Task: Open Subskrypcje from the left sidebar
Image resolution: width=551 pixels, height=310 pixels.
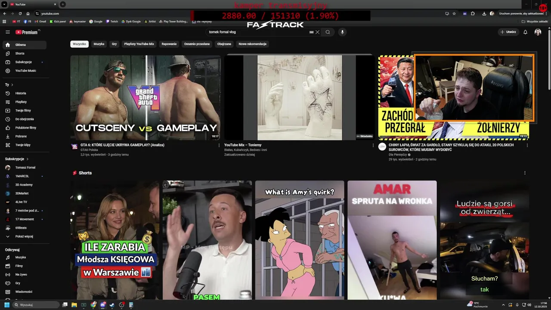Action: click(x=24, y=62)
